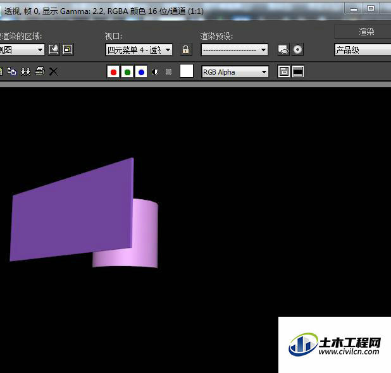Screen dimensions: 391x373
Task: Toggle the viewport lock icon
Action: pos(186,49)
